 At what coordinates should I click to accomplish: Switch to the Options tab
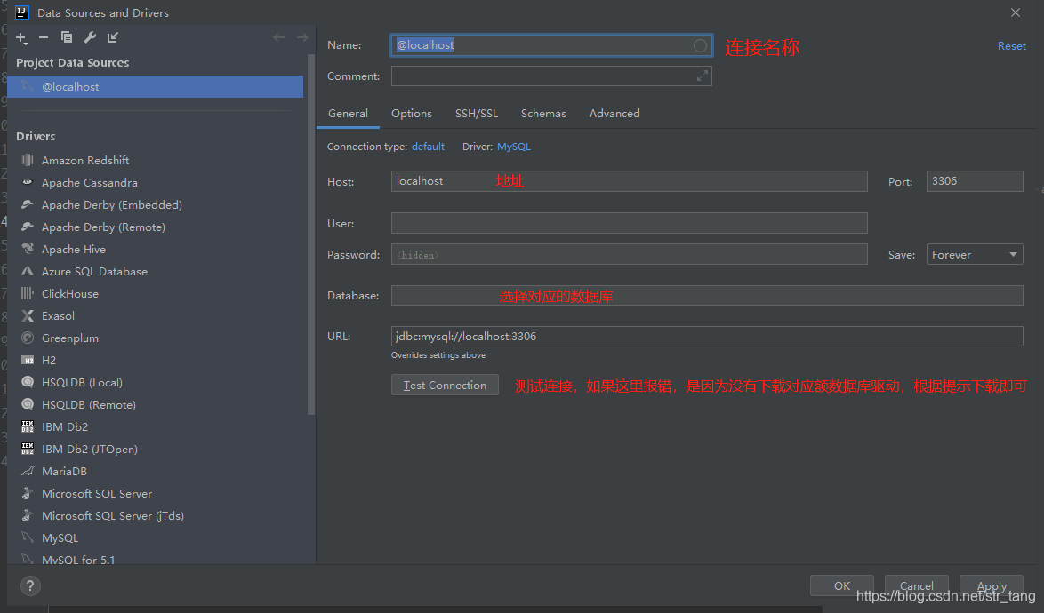[412, 114]
